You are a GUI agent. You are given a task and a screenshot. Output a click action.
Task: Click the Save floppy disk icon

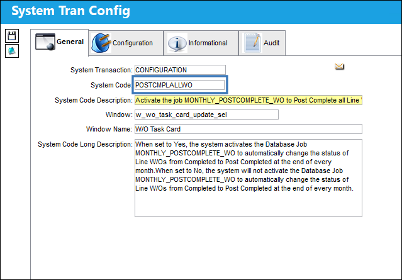(12, 36)
